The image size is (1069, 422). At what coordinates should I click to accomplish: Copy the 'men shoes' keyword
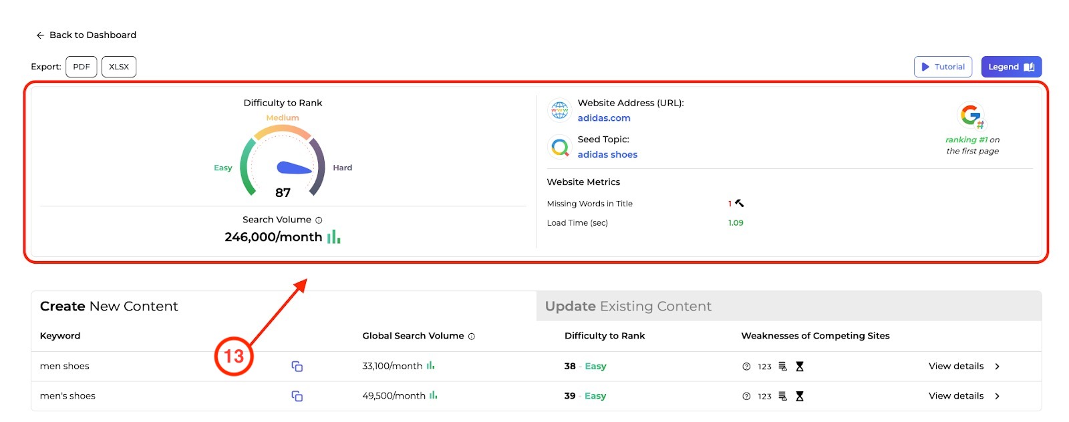pos(297,367)
